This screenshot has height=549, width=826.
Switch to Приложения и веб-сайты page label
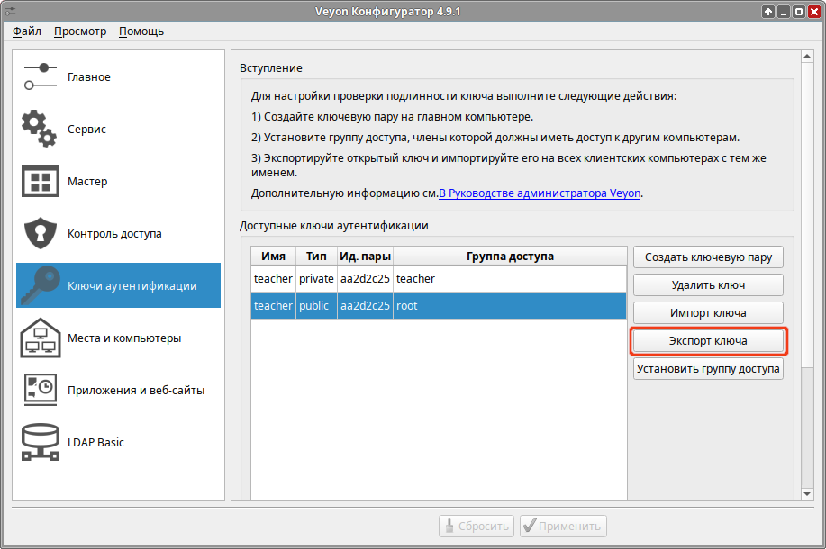click(x=136, y=390)
